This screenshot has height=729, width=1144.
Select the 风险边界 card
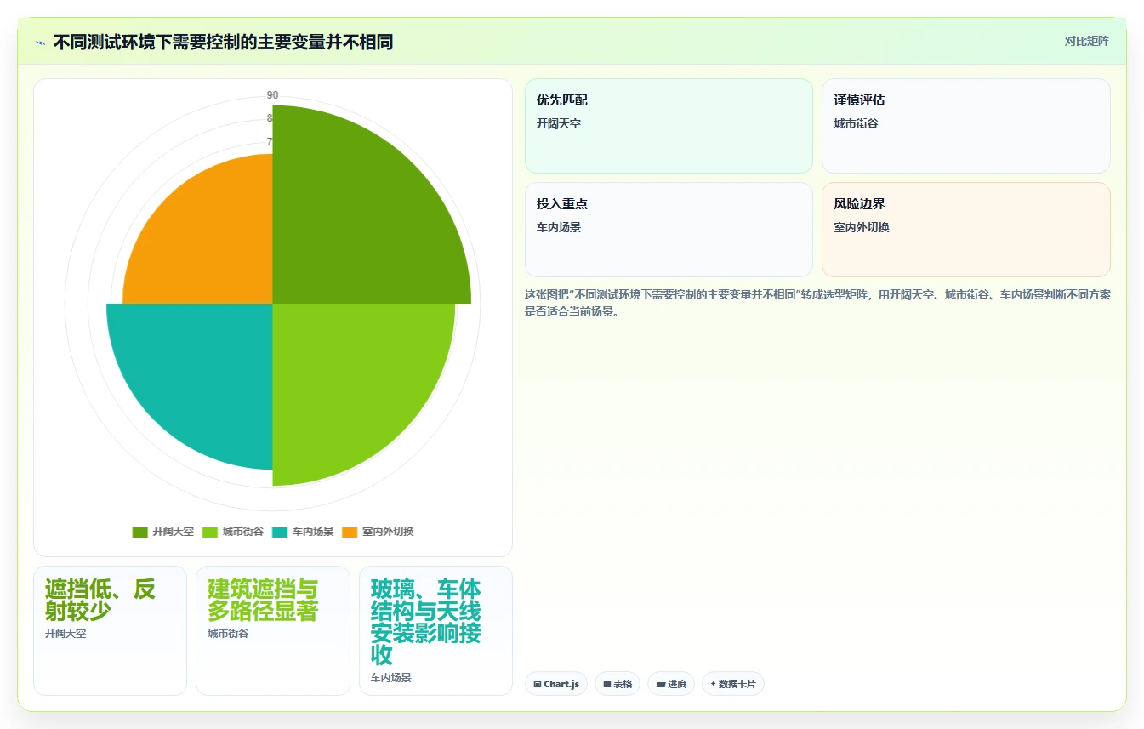point(966,230)
